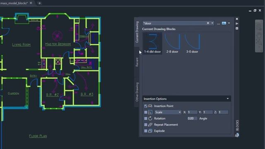
Task: Click the Rotation angle value field
Action: 192,118
